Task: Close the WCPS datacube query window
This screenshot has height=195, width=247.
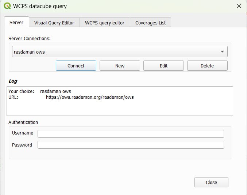Action: click(x=239, y=6)
